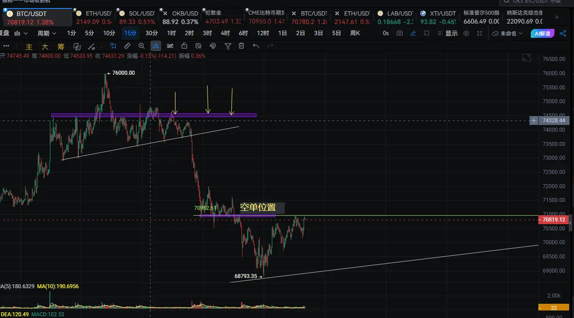574x318 pixels.
Task: Switch to the 4时 timeframe
Action: (225, 33)
